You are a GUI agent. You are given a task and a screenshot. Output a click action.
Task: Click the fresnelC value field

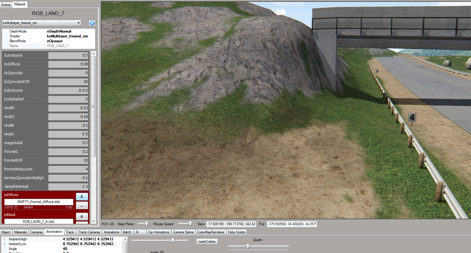point(68,152)
